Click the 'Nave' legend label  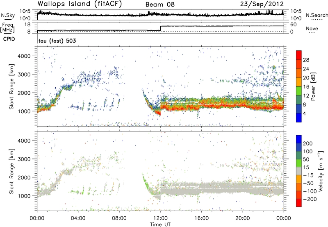[x=312, y=28]
